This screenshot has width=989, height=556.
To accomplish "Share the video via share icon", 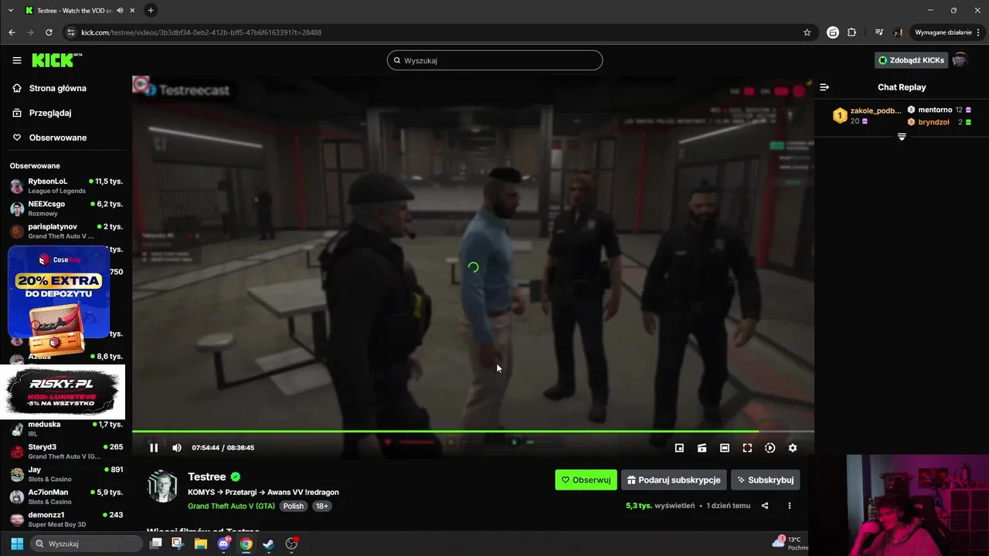I will tap(765, 506).
